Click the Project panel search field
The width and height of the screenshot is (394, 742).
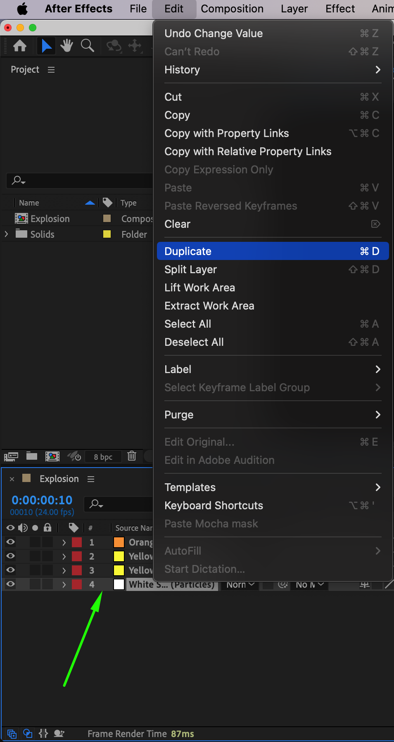83,180
